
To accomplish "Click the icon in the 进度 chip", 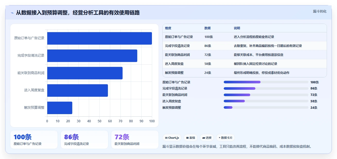I will point(204,138).
